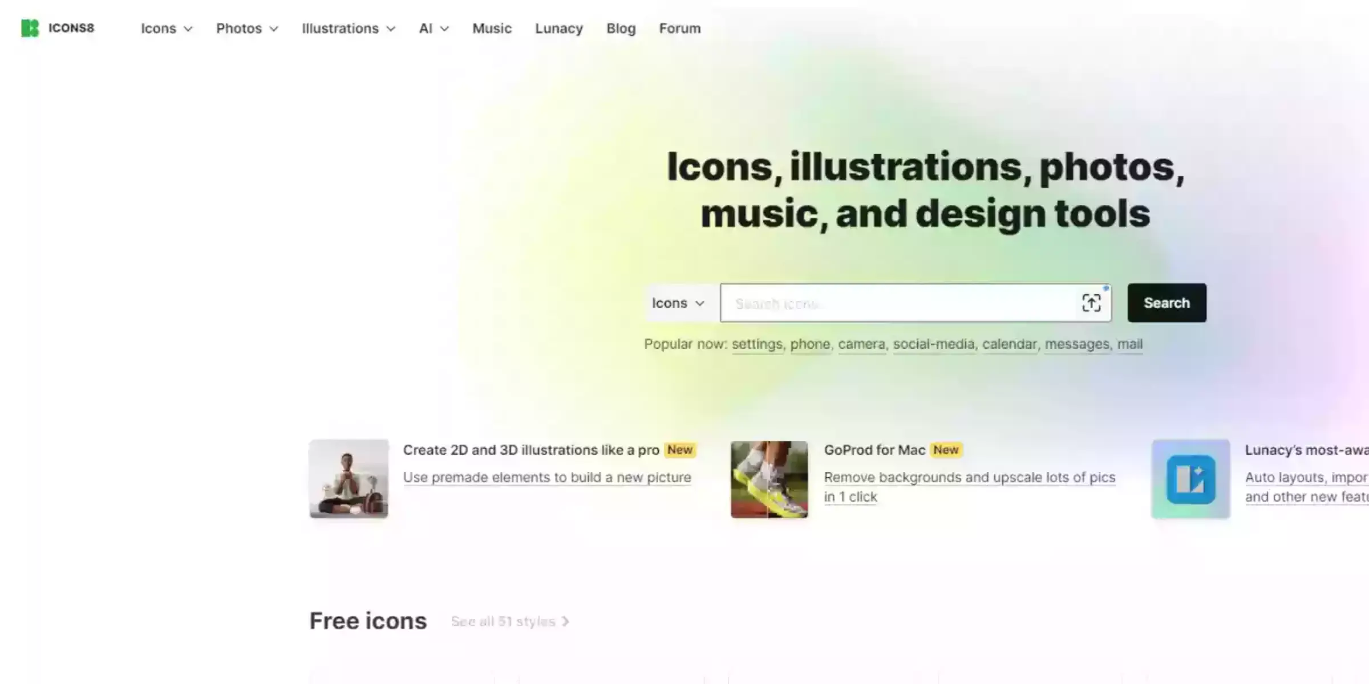Click the 'social-media' popular search link
1369x684 pixels.
pos(933,344)
